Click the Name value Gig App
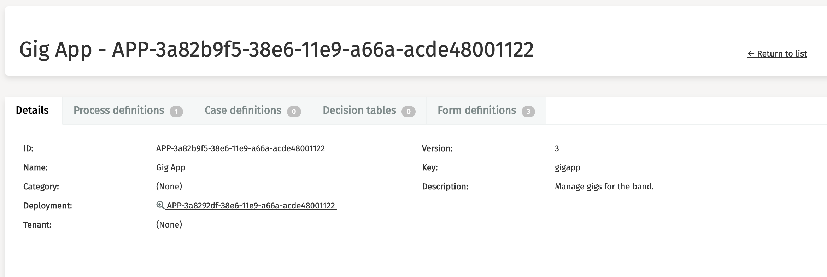The height and width of the screenshot is (277, 827). (171, 167)
